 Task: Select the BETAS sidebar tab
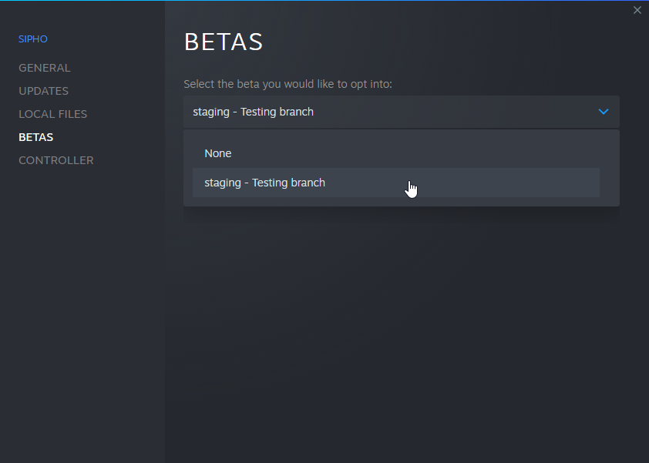click(x=35, y=137)
